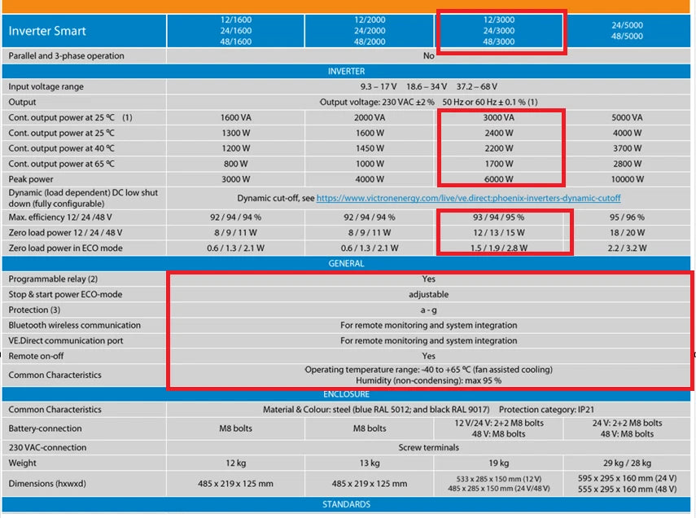Viewport: 696px width, 518px height.
Task: Click the '5000 VA' cell
Action: (x=627, y=117)
